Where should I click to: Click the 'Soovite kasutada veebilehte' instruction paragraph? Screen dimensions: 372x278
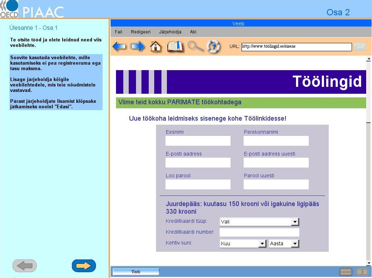coord(55,63)
